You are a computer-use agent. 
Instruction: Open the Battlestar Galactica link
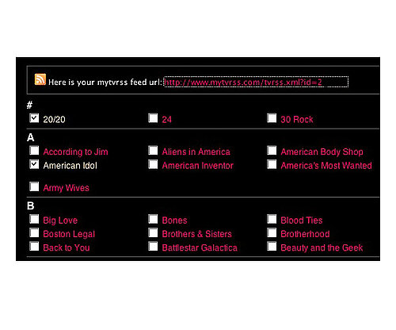click(x=200, y=247)
